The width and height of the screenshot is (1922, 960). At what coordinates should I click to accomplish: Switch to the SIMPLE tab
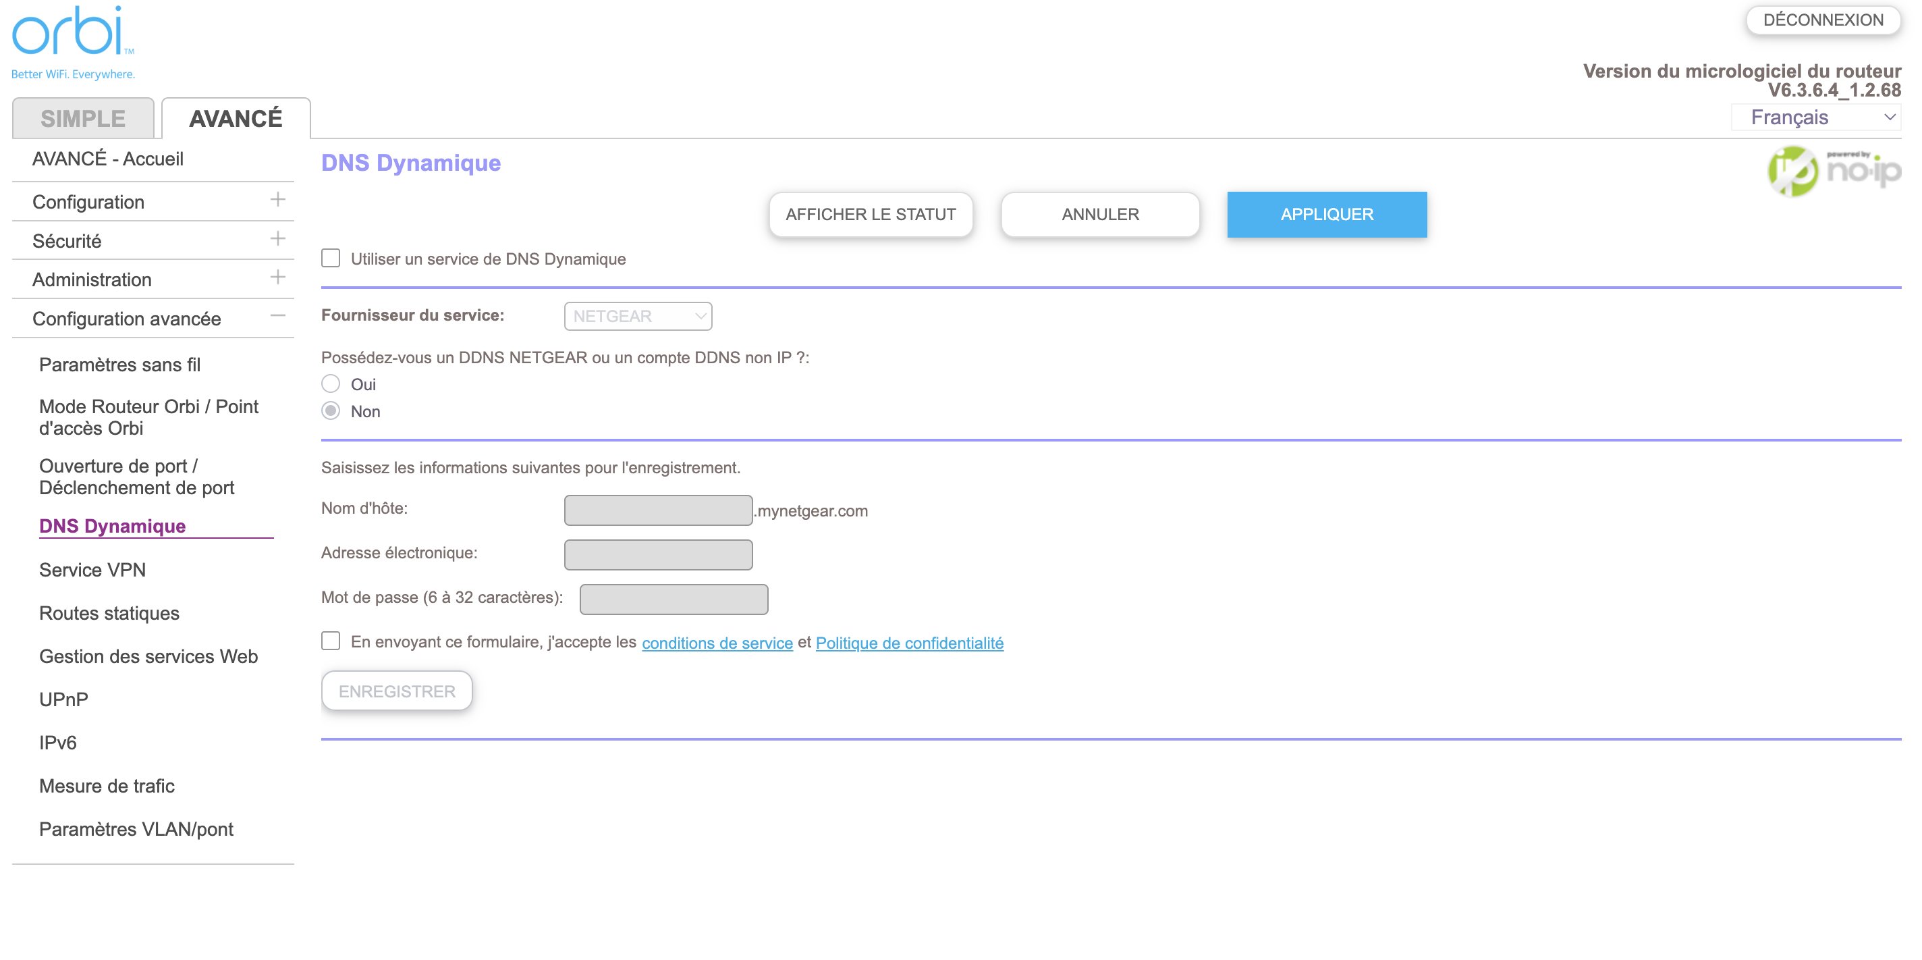(83, 118)
